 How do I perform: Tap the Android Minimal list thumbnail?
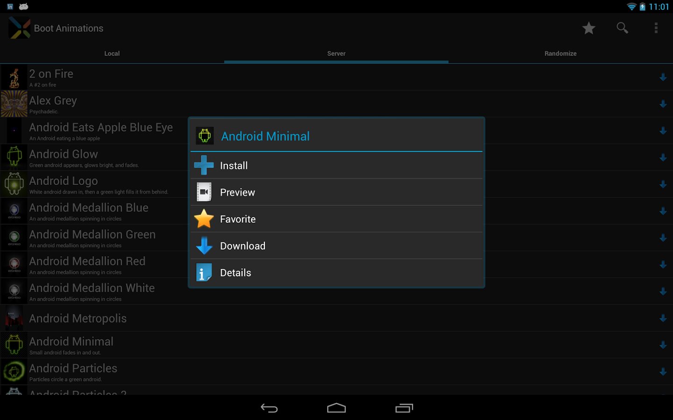click(14, 345)
